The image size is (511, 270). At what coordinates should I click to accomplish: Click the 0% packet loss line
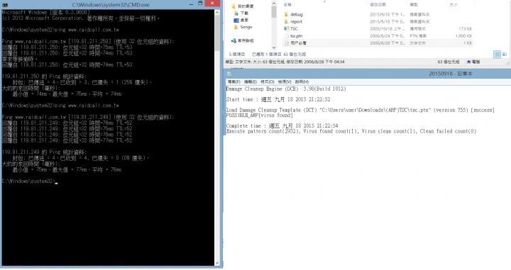[x=81, y=158]
